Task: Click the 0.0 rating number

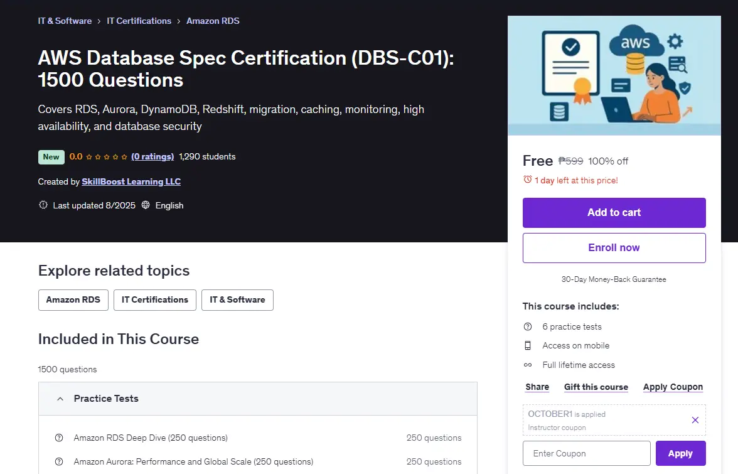Action: [x=76, y=156]
